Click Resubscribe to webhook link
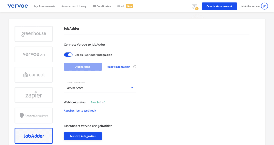Image resolution: width=274 pixels, height=145 pixels. (x=80, y=110)
